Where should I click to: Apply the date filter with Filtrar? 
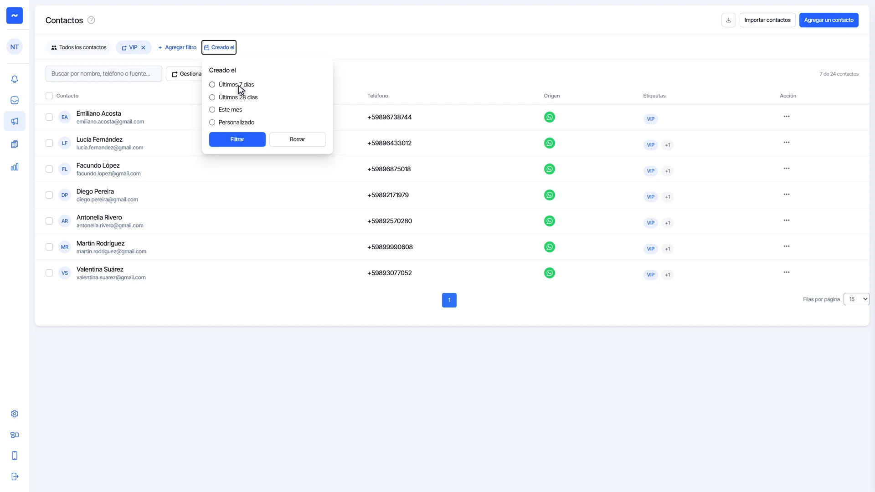237,139
